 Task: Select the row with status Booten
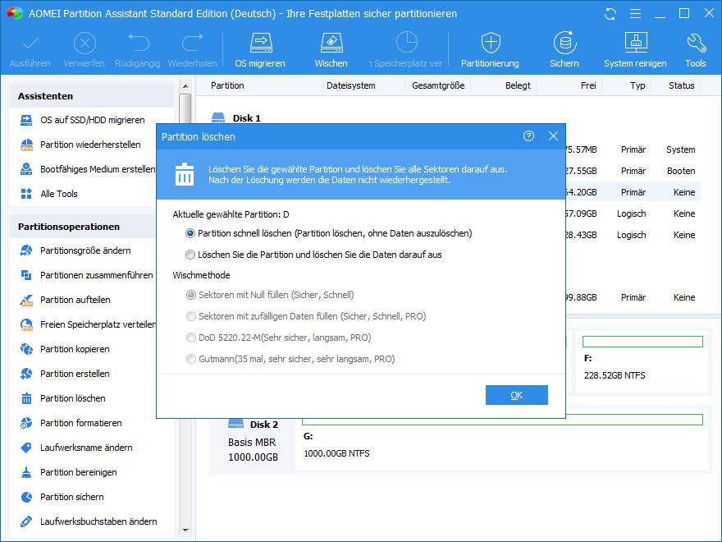[x=633, y=171]
